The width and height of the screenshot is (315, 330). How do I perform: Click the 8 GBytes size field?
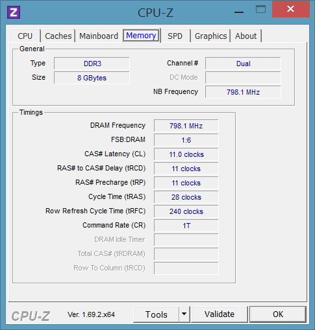click(x=92, y=78)
